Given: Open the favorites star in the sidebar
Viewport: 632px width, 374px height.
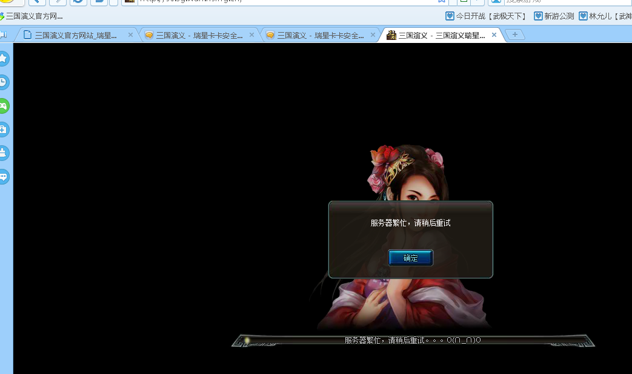Looking at the screenshot, I should [3, 59].
